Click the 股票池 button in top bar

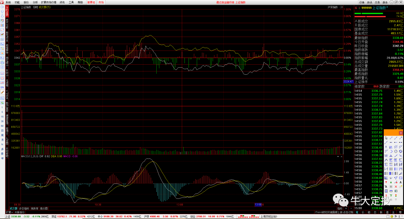click(x=91, y=2)
